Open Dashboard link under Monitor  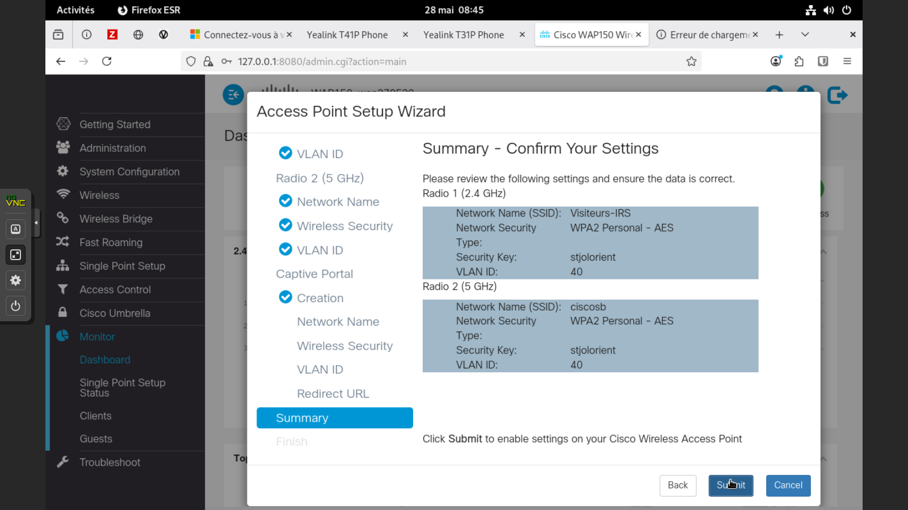105,360
